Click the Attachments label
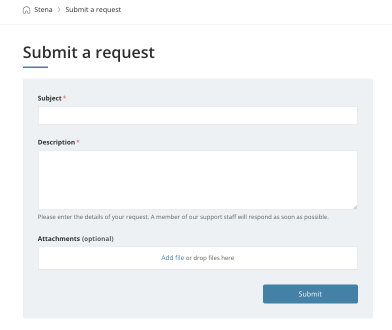The image size is (392, 330). tap(58, 239)
